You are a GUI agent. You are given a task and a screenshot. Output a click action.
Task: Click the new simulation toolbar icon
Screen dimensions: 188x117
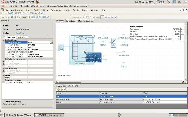click(3, 14)
